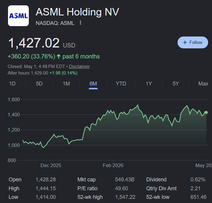The height and width of the screenshot is (203, 212).
Task: Click the green endpoint dot on chart
Action: [x=206, y=112]
